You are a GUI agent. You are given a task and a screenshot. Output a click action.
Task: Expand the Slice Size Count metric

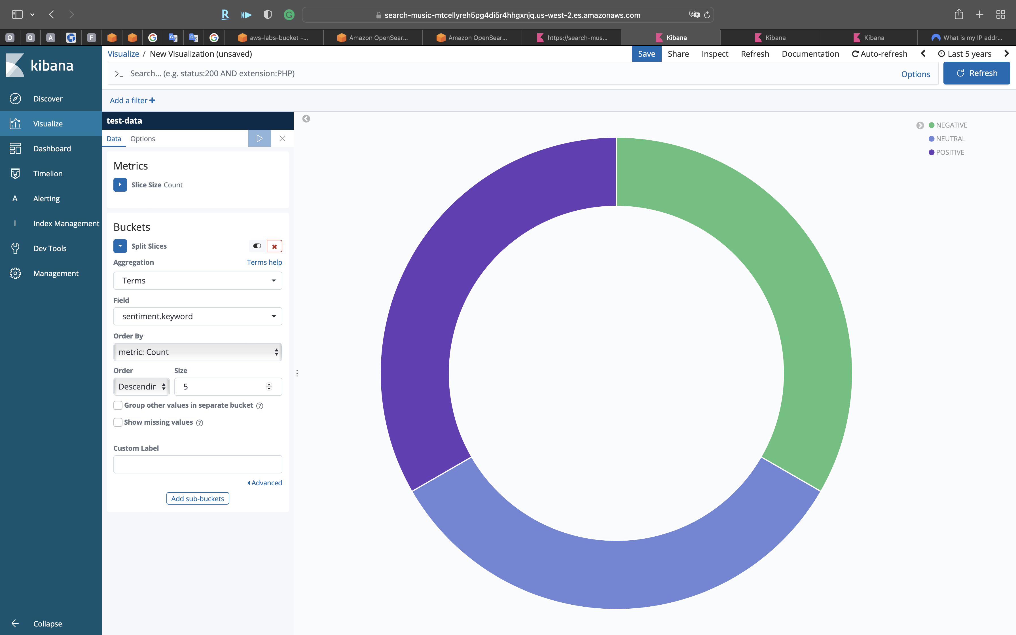(x=120, y=185)
